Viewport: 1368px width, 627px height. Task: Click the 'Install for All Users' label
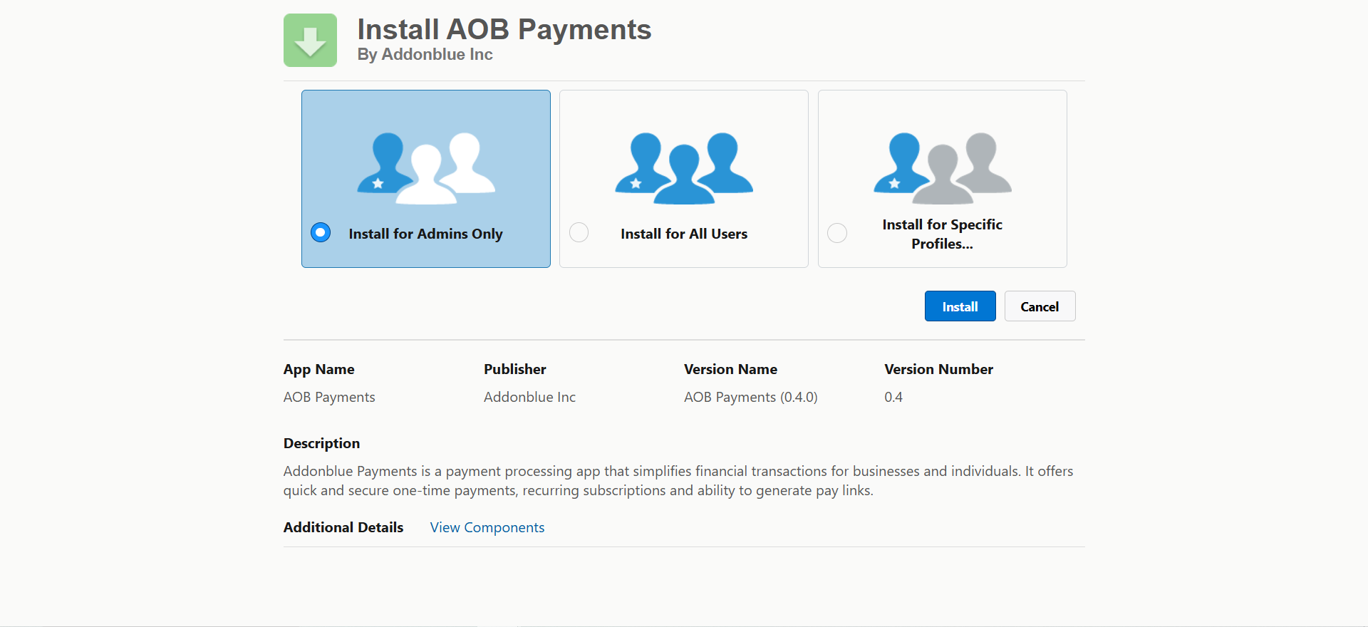[x=684, y=234]
